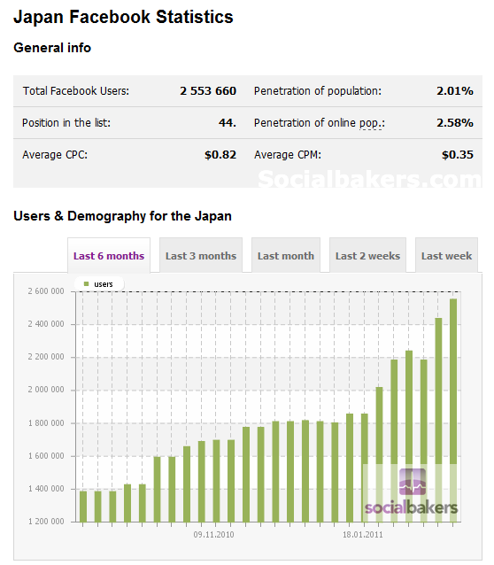The image size is (494, 565).
Task: Click the green users legend swatch
Action: 86,284
